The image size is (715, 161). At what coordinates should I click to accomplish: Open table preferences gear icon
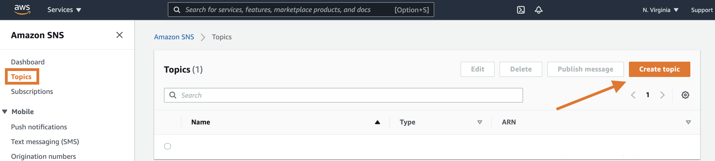click(685, 95)
